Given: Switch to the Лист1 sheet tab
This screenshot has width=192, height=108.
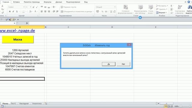Looking at the screenshot, I should click(x=13, y=103).
